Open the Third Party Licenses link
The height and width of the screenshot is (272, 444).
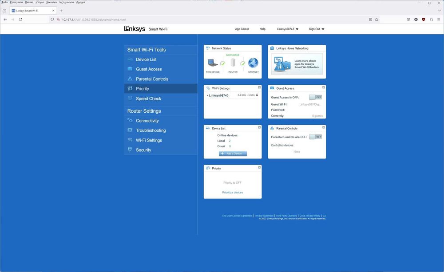click(x=286, y=216)
